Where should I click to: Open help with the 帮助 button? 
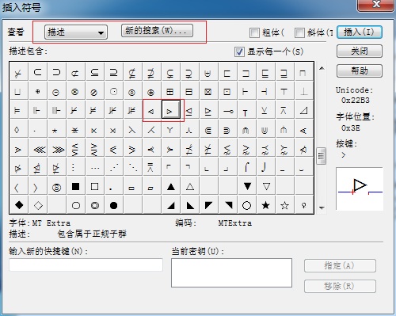click(360, 70)
